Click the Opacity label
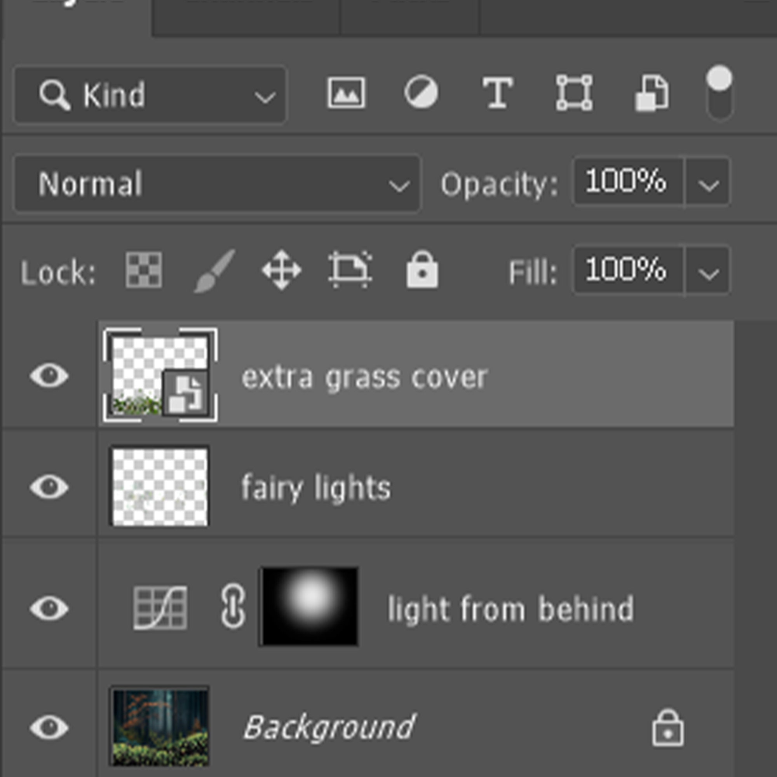The image size is (777, 777). click(500, 185)
